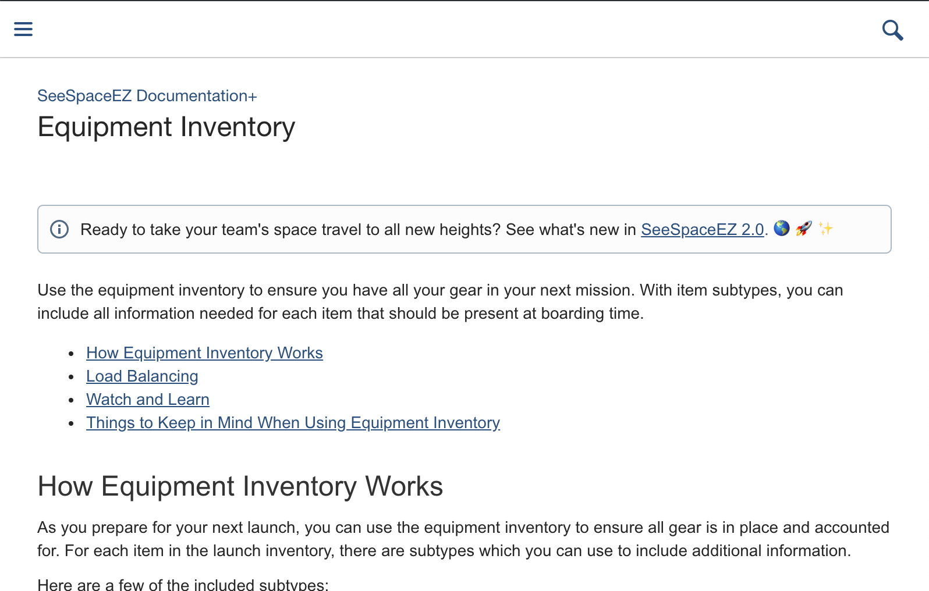Open the hamburger navigation menu

23,29
